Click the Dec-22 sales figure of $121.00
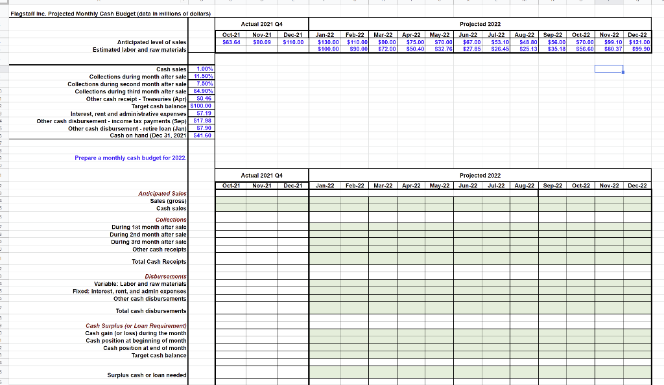The image size is (664, 385). [x=639, y=42]
